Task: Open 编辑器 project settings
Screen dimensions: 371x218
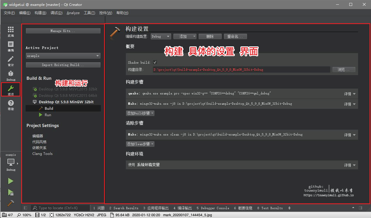Action: pos(38,136)
